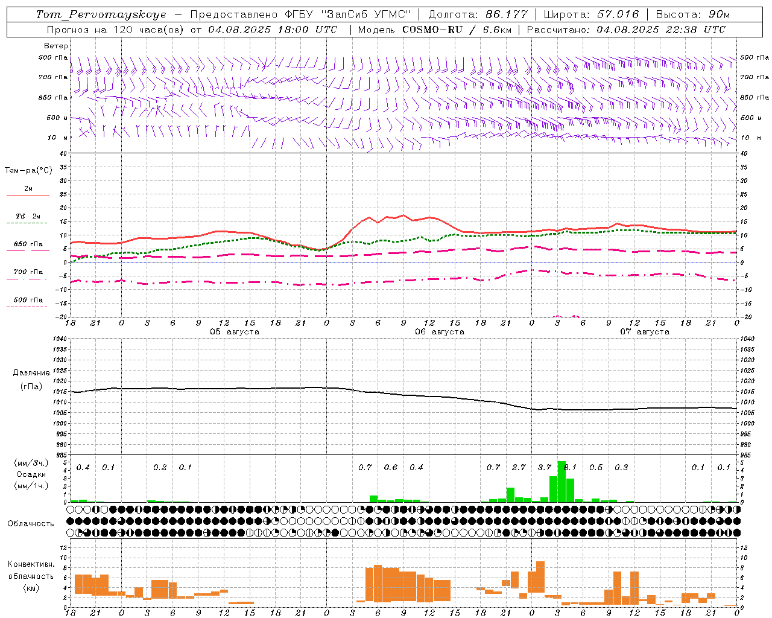Click the "Ветер" wind panel label
The image size is (772, 618).
pos(56,46)
